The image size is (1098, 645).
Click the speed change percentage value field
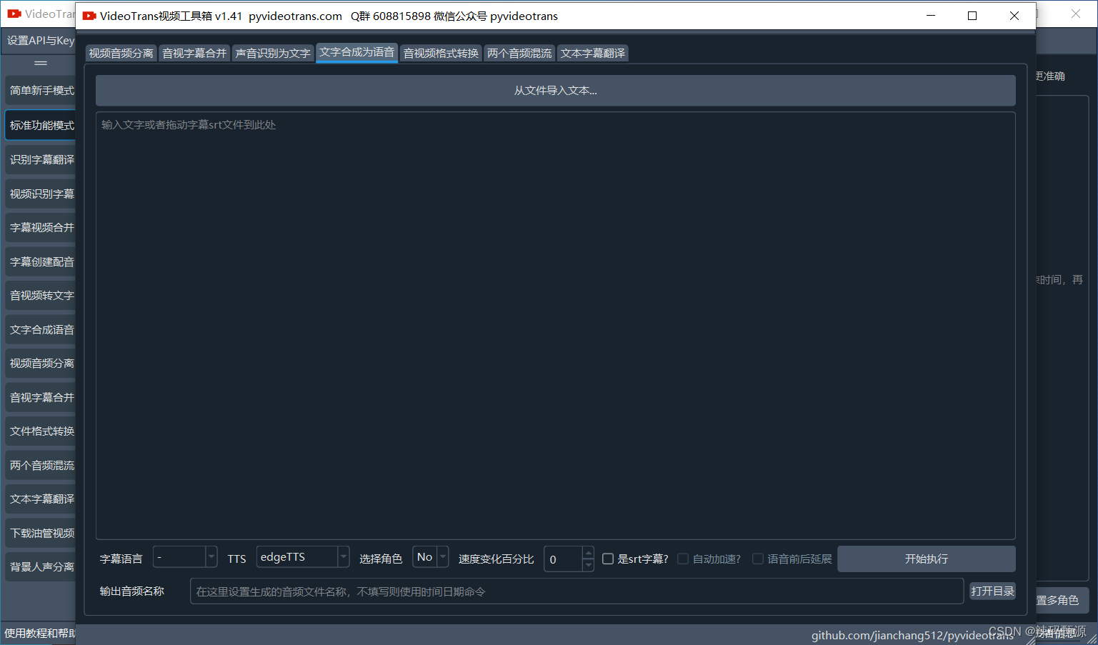[564, 559]
